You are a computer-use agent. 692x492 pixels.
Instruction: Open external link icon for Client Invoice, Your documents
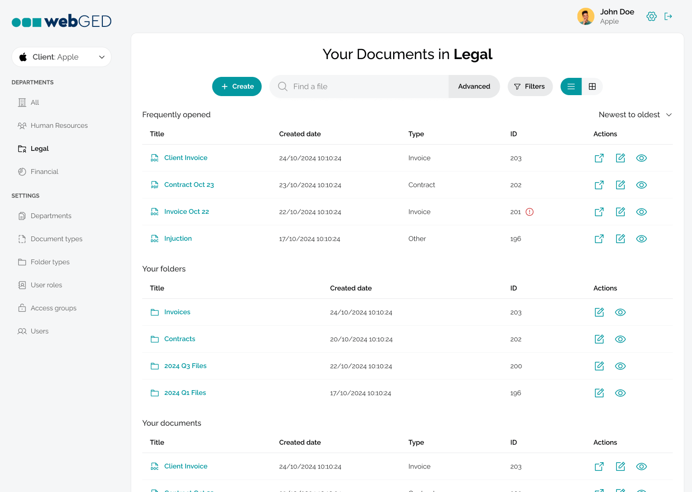(599, 467)
